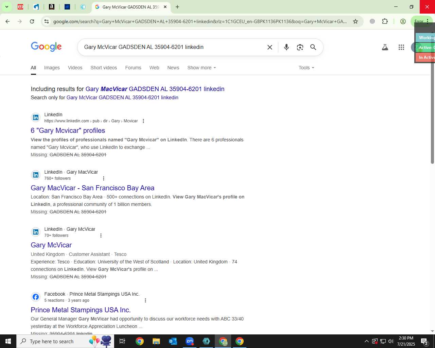Open more options for the 6 Gary Mcvicar result

(x=143, y=121)
